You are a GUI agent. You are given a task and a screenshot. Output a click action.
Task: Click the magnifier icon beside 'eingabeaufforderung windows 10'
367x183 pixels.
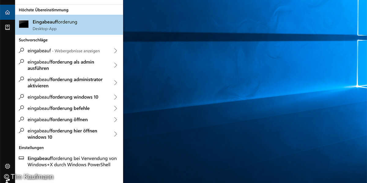(21, 97)
